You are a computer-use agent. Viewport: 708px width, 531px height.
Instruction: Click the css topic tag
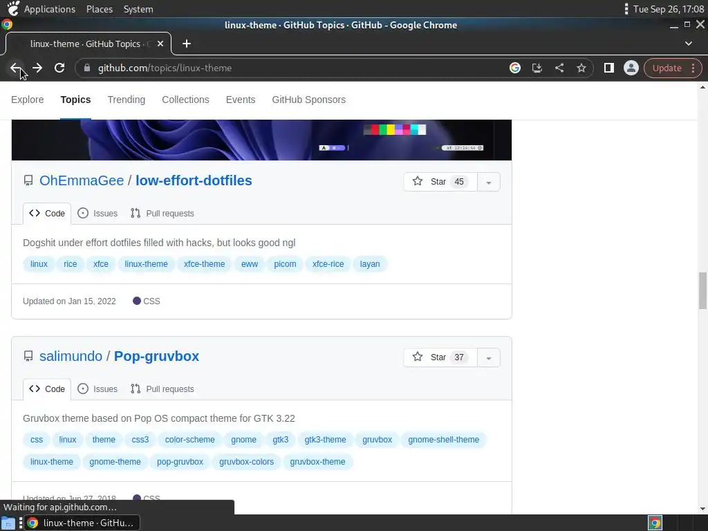pos(37,440)
